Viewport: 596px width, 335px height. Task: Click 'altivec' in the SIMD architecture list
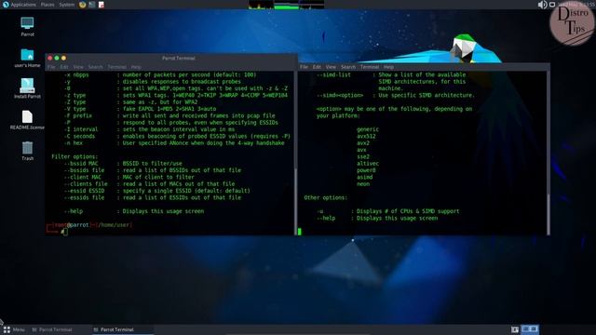click(x=368, y=164)
